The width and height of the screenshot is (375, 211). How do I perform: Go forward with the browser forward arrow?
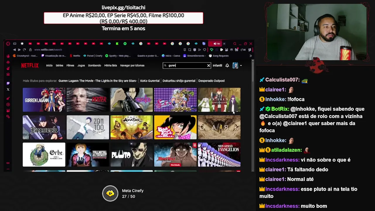(19, 50)
